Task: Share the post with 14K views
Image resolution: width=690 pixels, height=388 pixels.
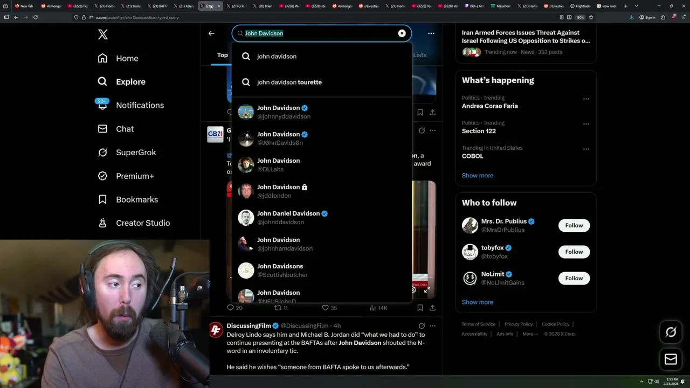Action: [x=432, y=308]
